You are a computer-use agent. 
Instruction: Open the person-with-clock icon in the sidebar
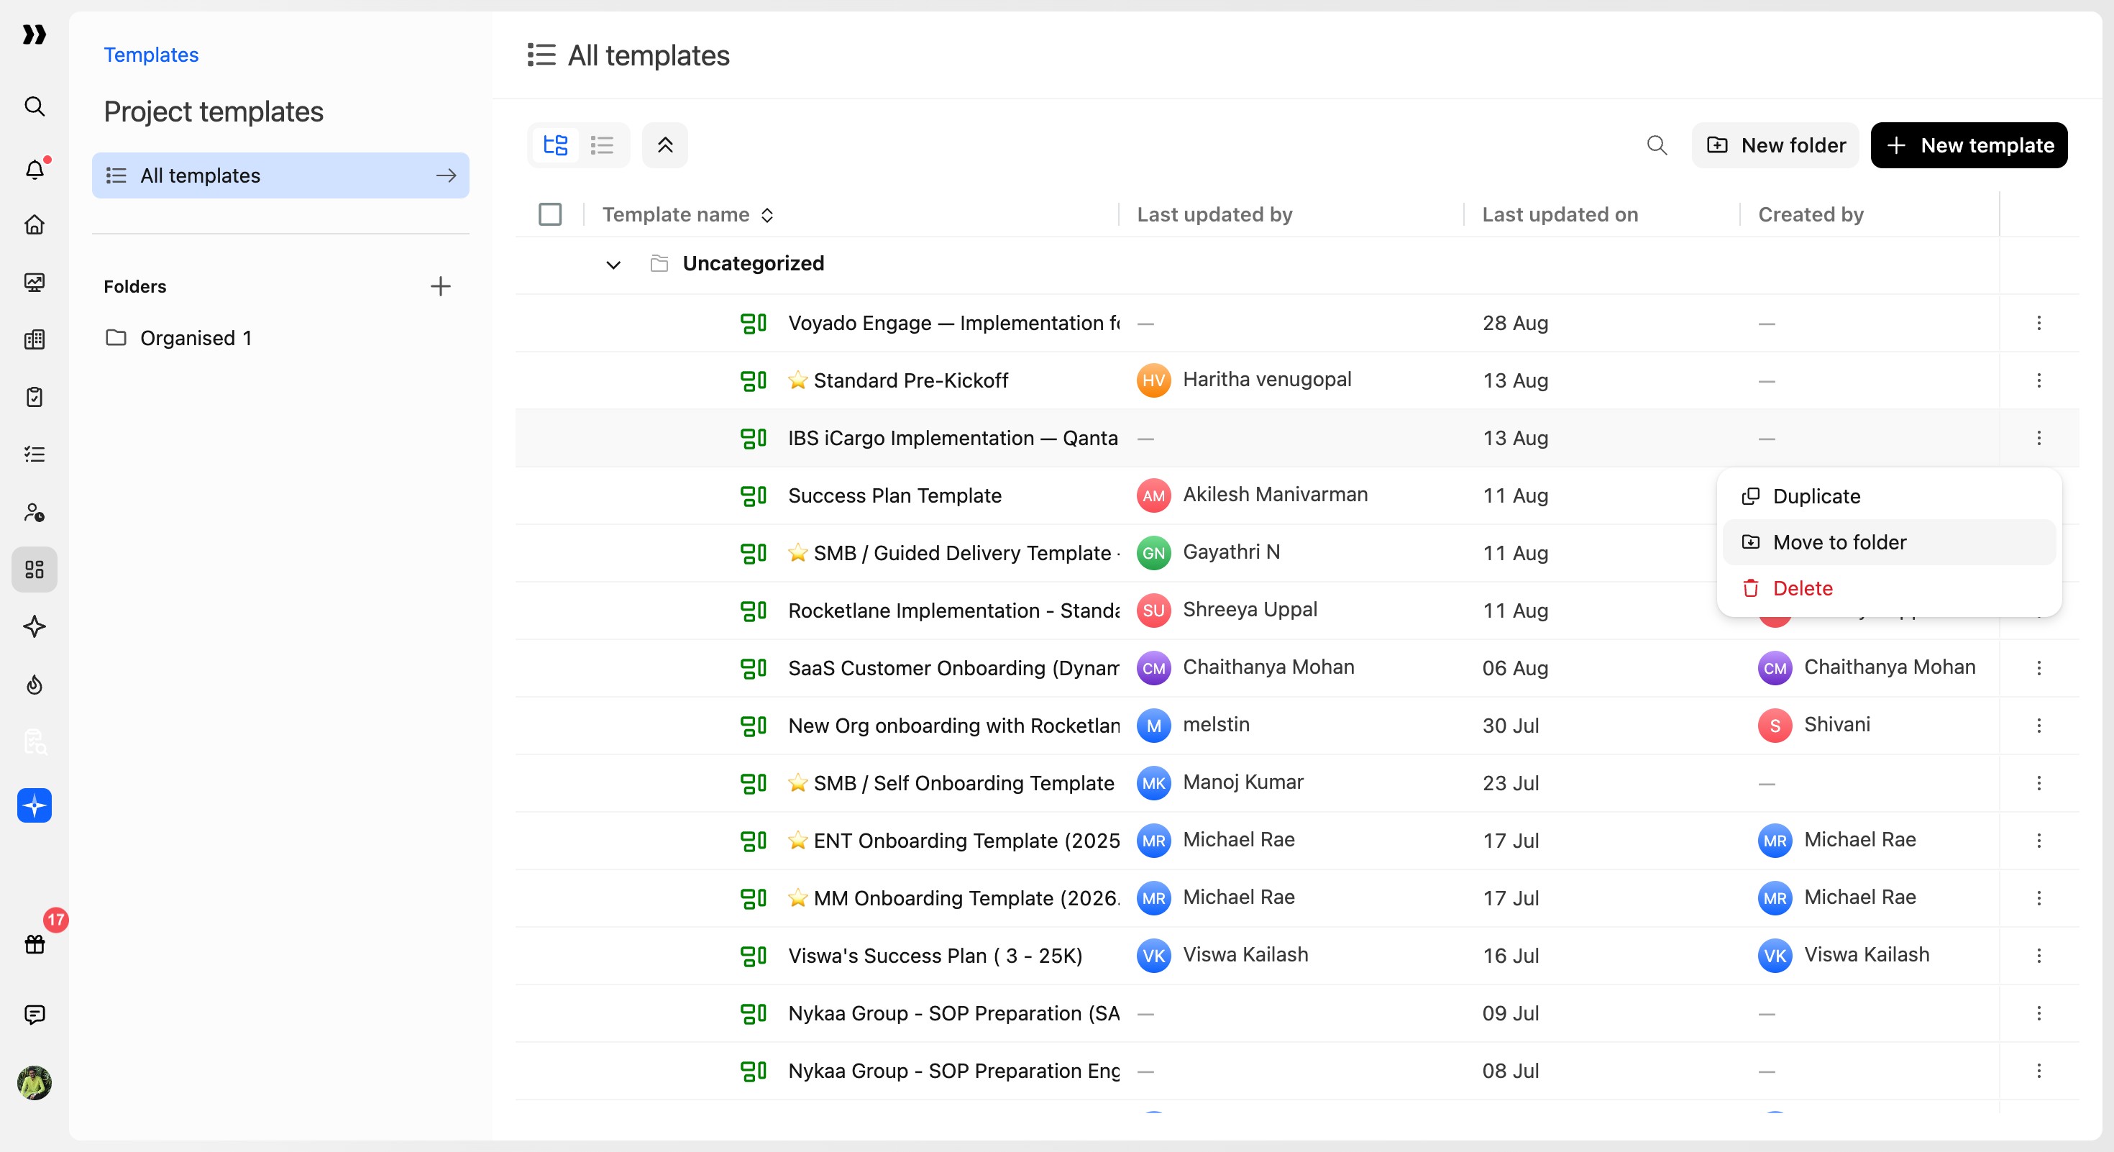(34, 512)
